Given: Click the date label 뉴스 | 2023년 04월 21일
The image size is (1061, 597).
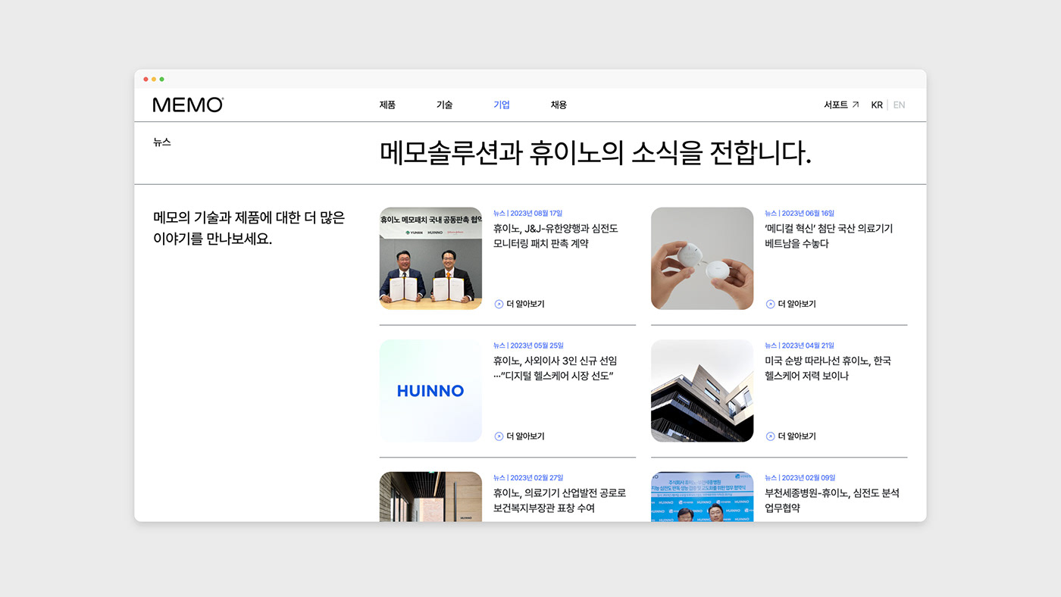Looking at the screenshot, I should (800, 345).
